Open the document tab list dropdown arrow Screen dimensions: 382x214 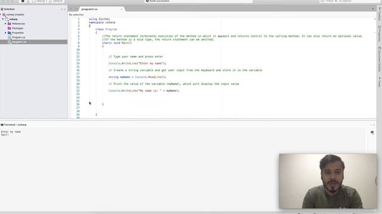tap(373, 10)
